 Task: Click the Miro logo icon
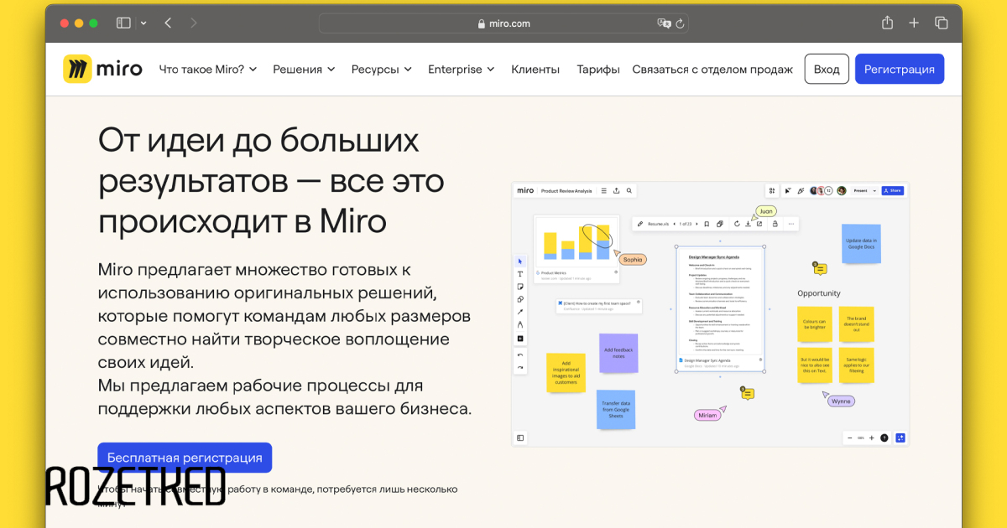(x=78, y=69)
